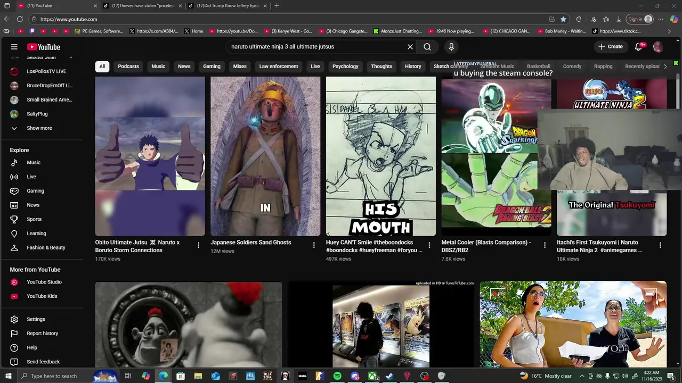682x383 pixels.
Task: Select the Law enforcement chip
Action: [279, 66]
